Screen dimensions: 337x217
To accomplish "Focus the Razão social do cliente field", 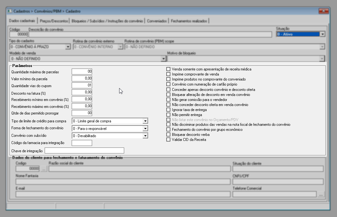I will [140, 169].
